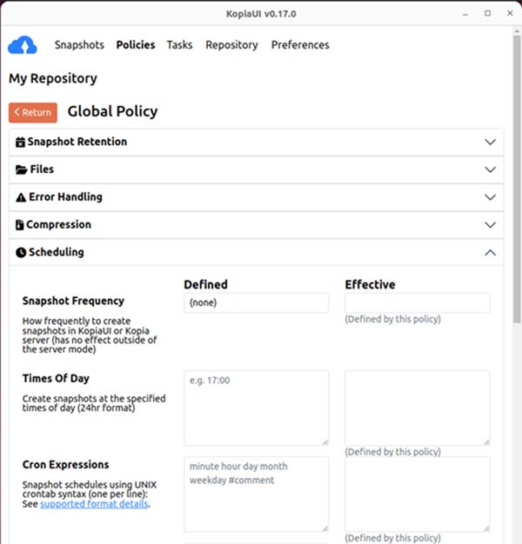
Task: Open the supported format details link
Action: [94, 504]
